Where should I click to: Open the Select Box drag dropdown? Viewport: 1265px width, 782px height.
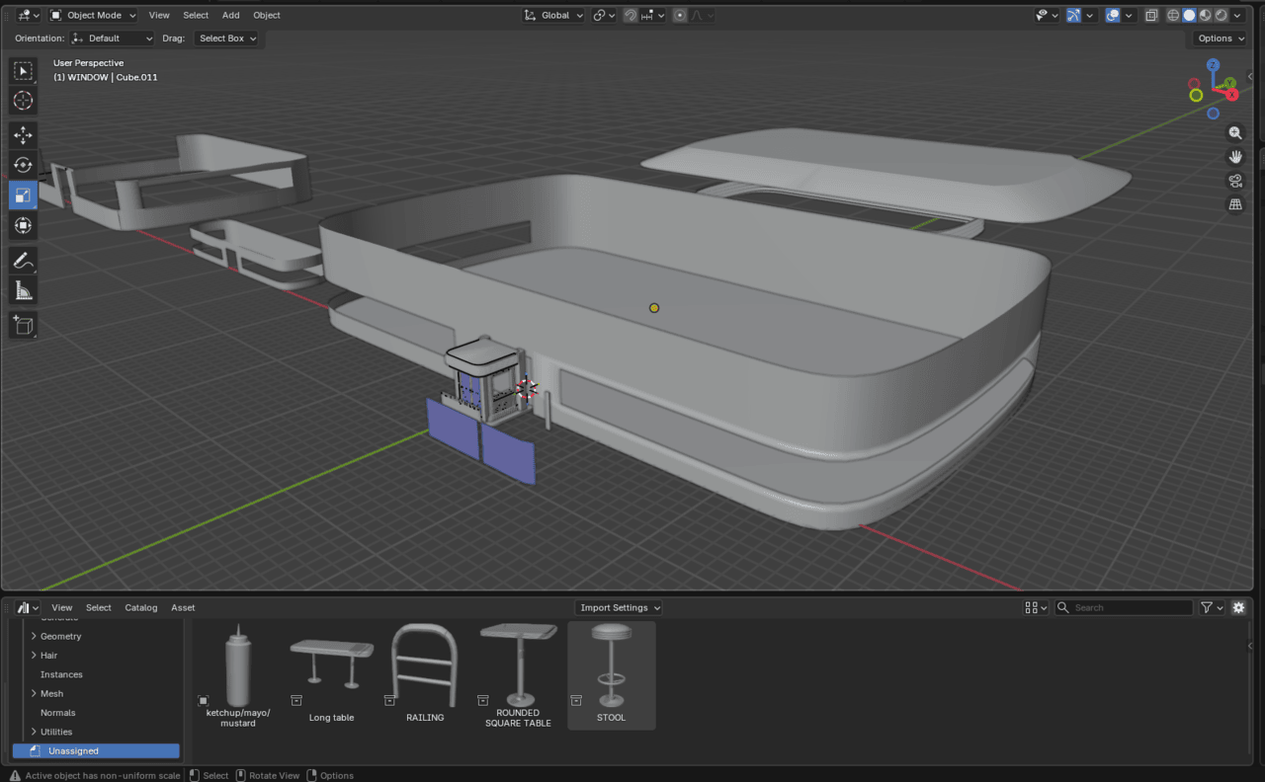225,39
